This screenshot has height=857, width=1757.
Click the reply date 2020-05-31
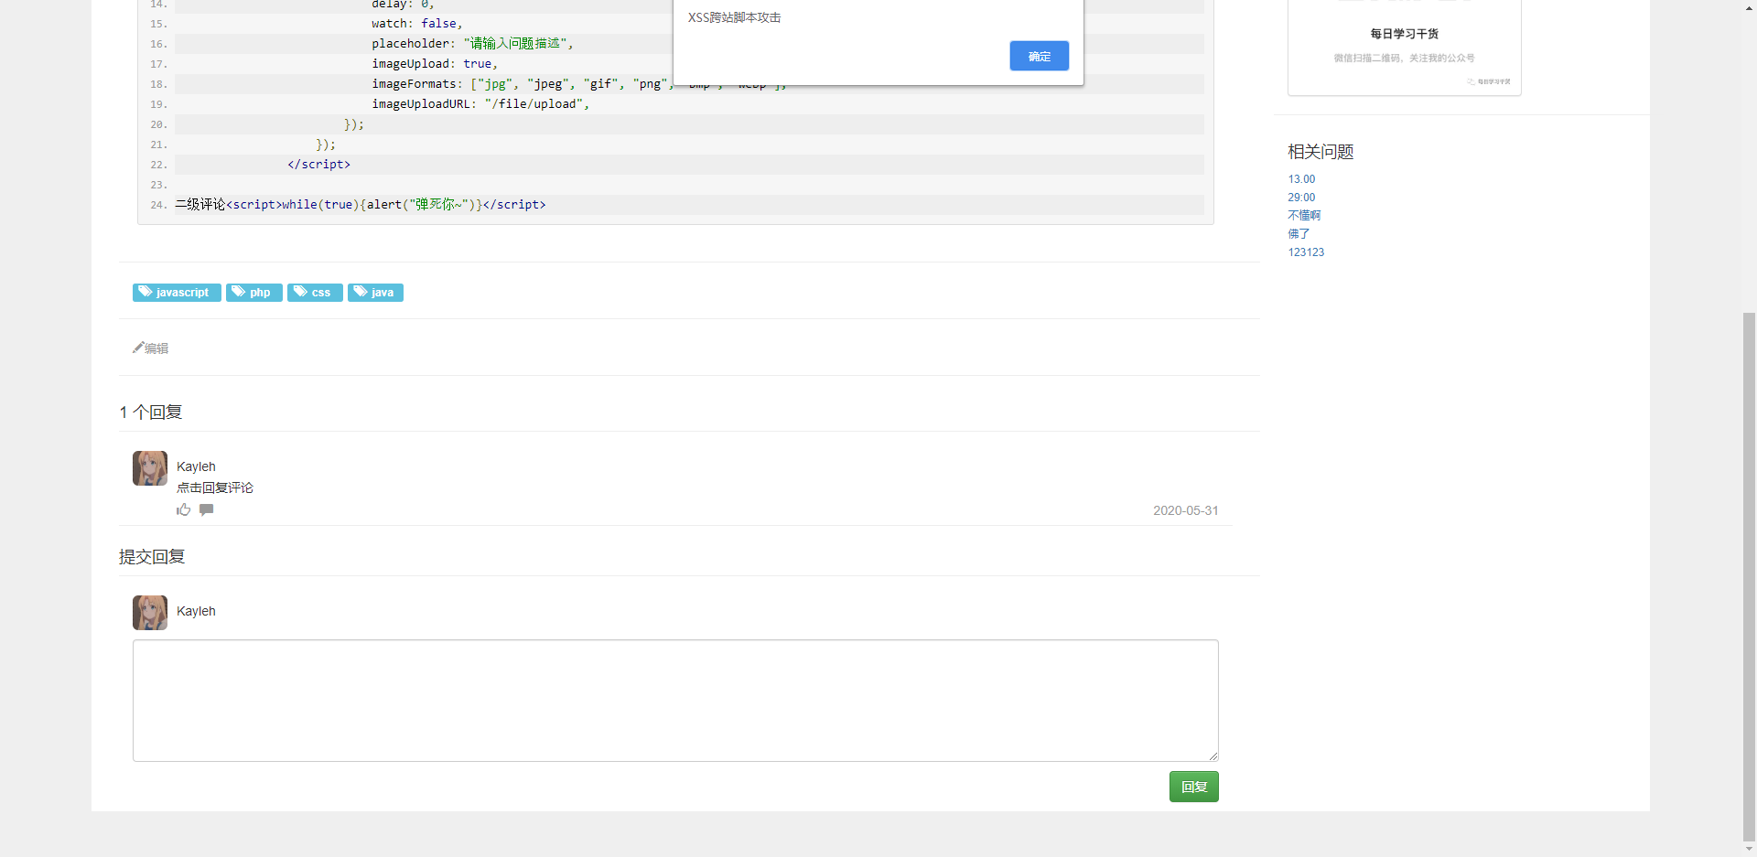(x=1185, y=510)
